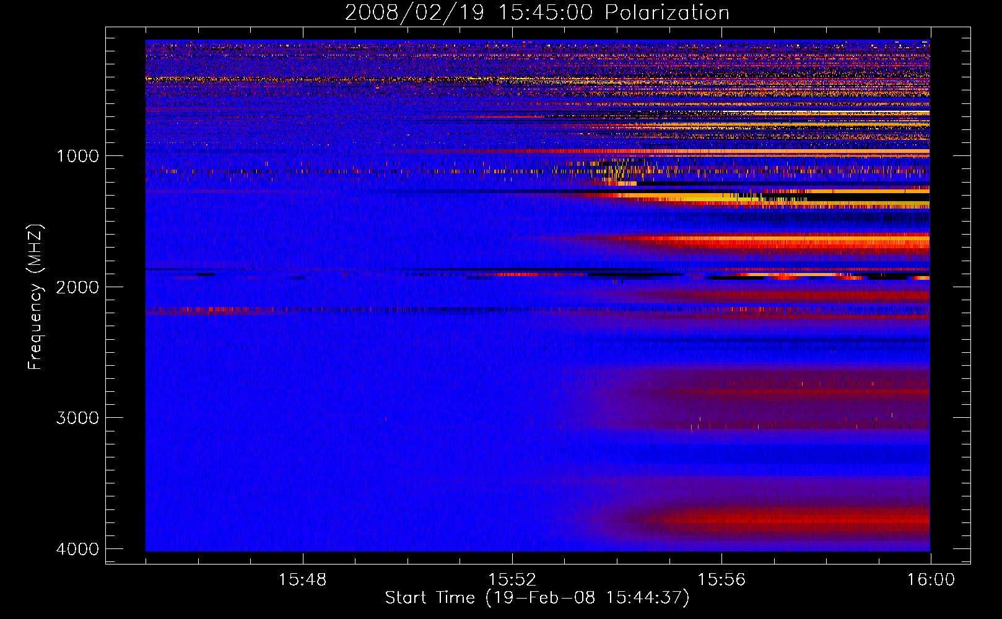Click the 16:00 time tick label
This screenshot has height=619, width=1002.
pos(931,580)
